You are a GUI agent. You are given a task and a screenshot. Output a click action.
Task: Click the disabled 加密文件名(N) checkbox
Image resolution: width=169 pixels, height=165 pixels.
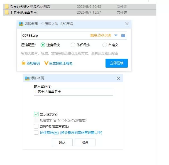[x=36, y=120]
